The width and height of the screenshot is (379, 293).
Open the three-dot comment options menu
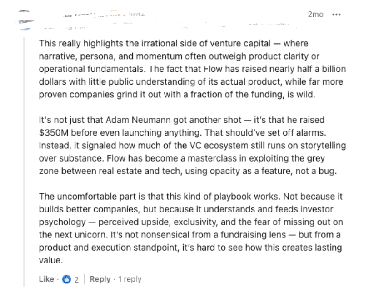point(336,15)
